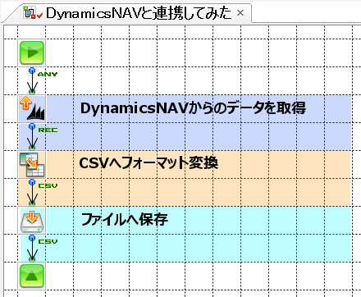Select the CSVへフォーマット変換 comment text
The image size is (361, 297).
coord(149,163)
